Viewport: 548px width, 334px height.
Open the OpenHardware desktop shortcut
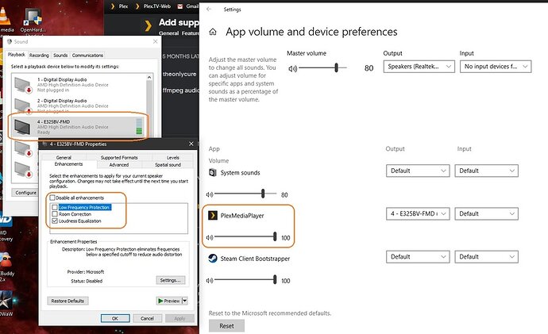point(33,21)
